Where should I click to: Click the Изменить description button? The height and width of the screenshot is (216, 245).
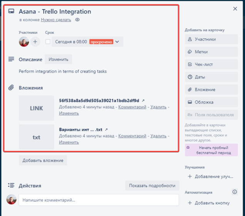(x=58, y=59)
